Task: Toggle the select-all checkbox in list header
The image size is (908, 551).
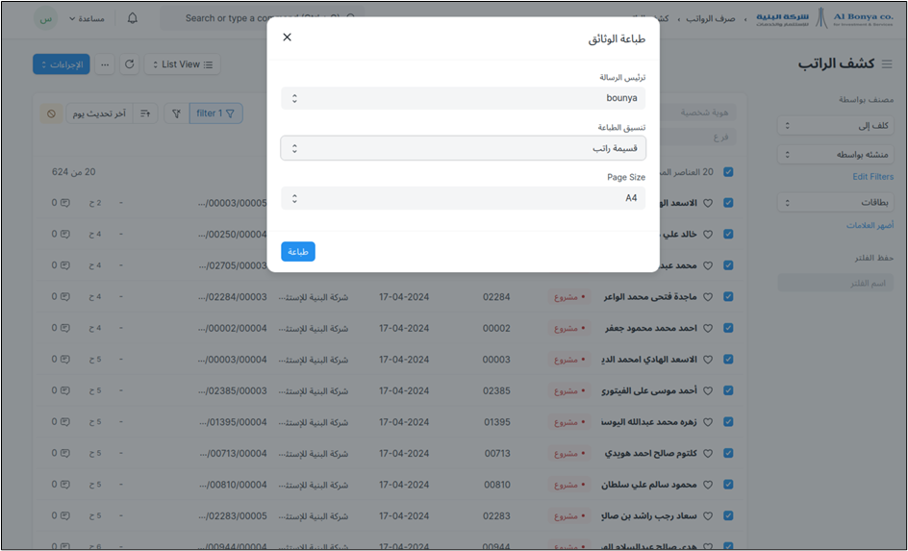Action: tap(728, 172)
